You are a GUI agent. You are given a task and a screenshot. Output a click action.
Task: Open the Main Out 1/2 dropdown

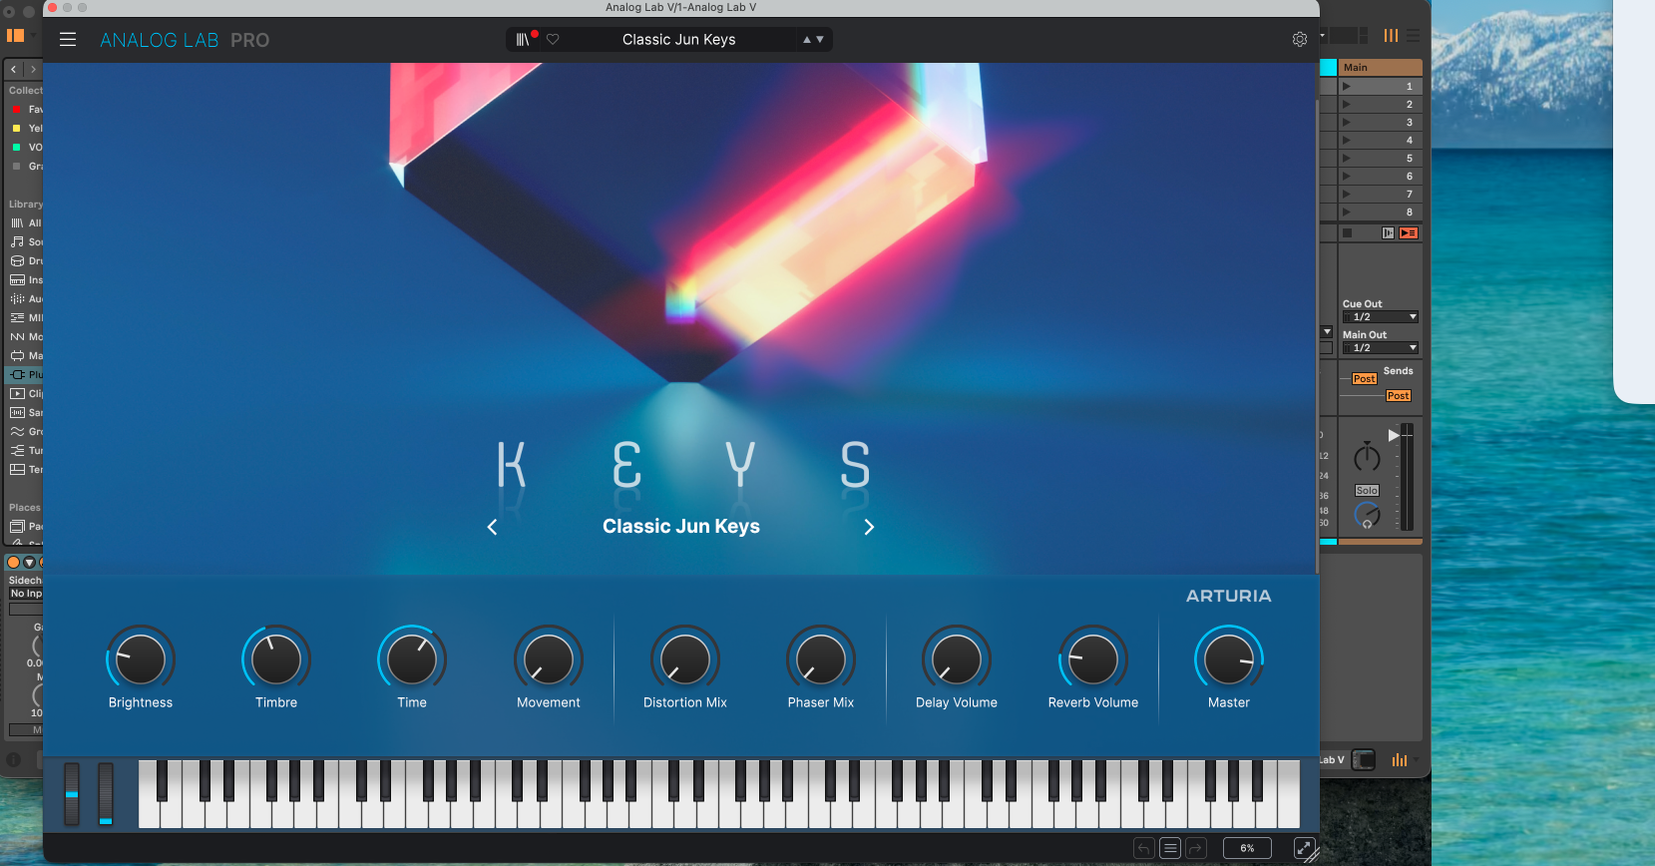pos(1381,348)
